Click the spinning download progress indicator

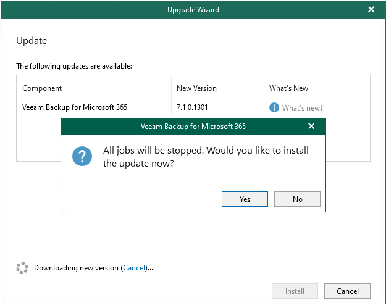(22, 267)
